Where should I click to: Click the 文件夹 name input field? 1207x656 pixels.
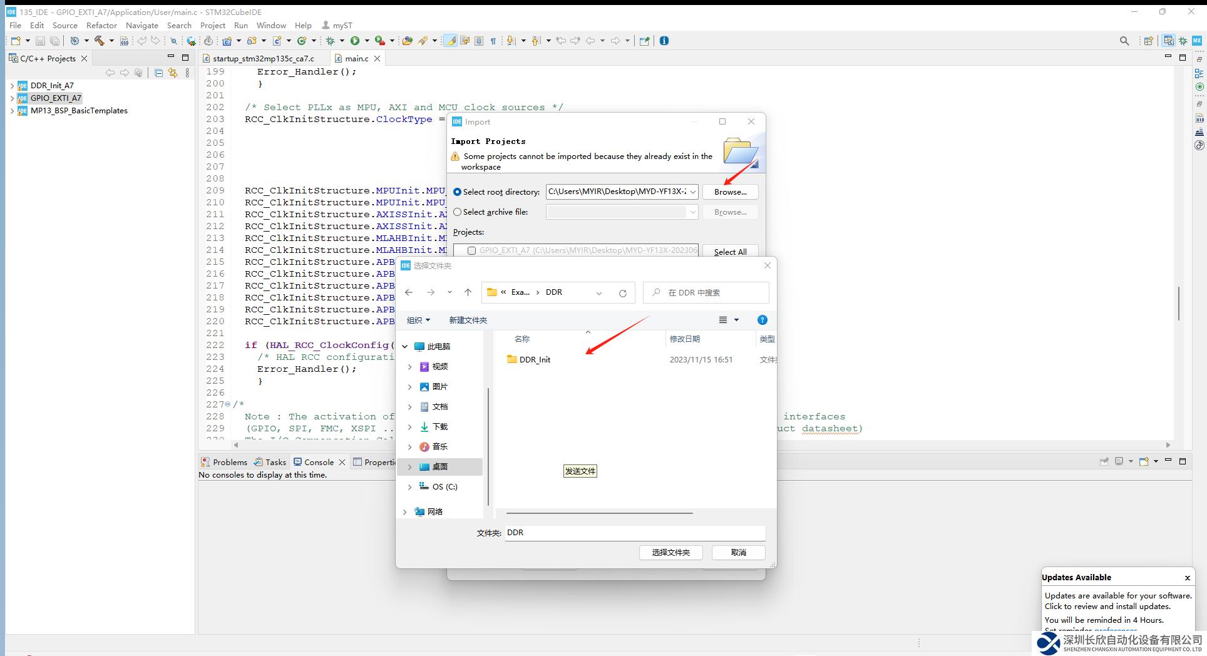point(635,533)
